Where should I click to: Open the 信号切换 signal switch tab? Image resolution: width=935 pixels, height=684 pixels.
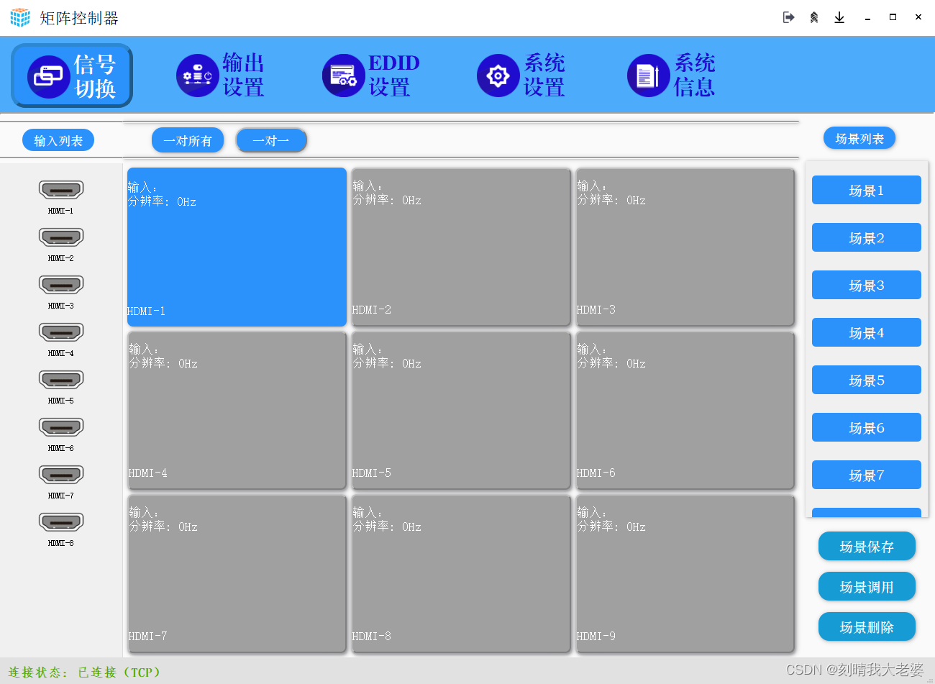tap(72, 76)
